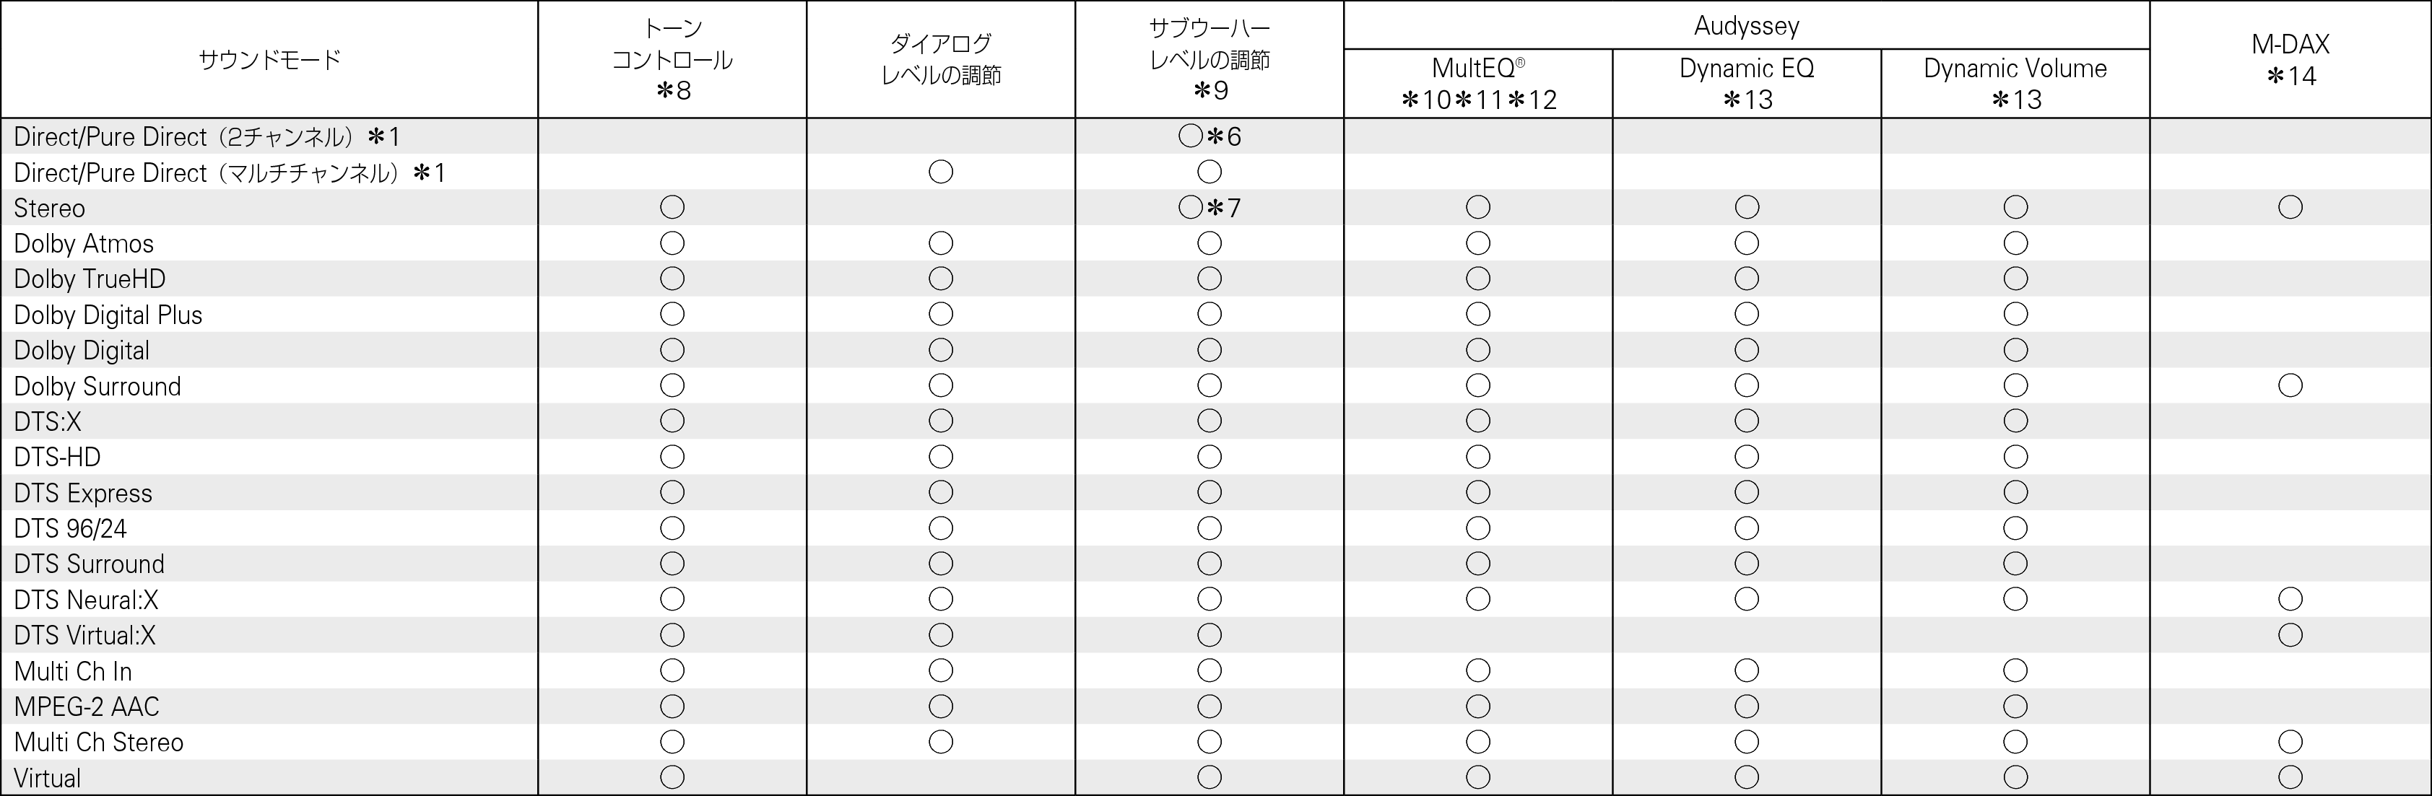
Task: Click Direct multichannel dialog level circle
Action: coord(940,172)
